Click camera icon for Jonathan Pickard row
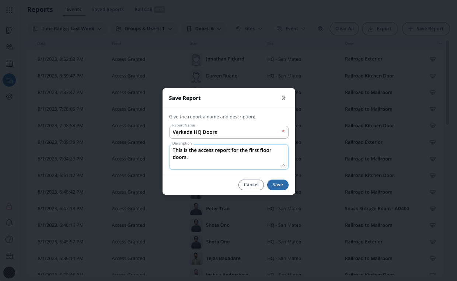Screen dimensions: 457x281 (x=433, y=59)
